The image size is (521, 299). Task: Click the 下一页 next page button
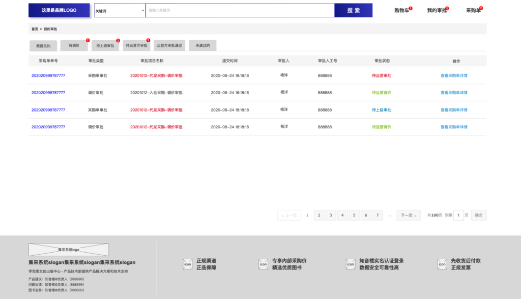(x=408, y=215)
